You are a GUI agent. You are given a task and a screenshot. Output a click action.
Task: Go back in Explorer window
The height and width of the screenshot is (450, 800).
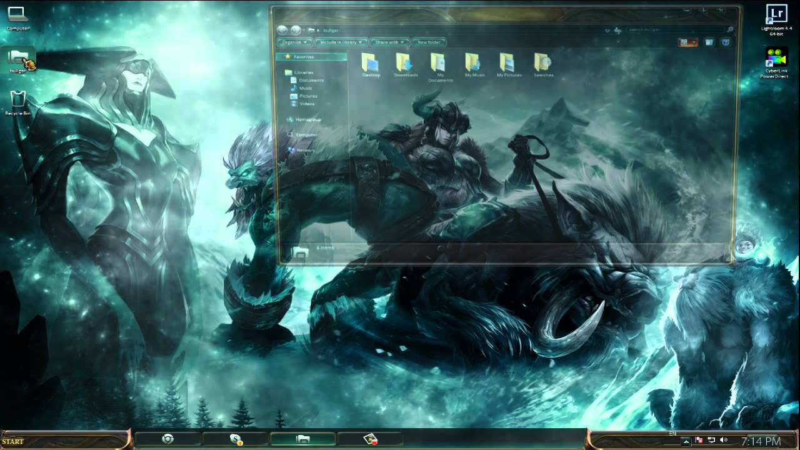(282, 30)
